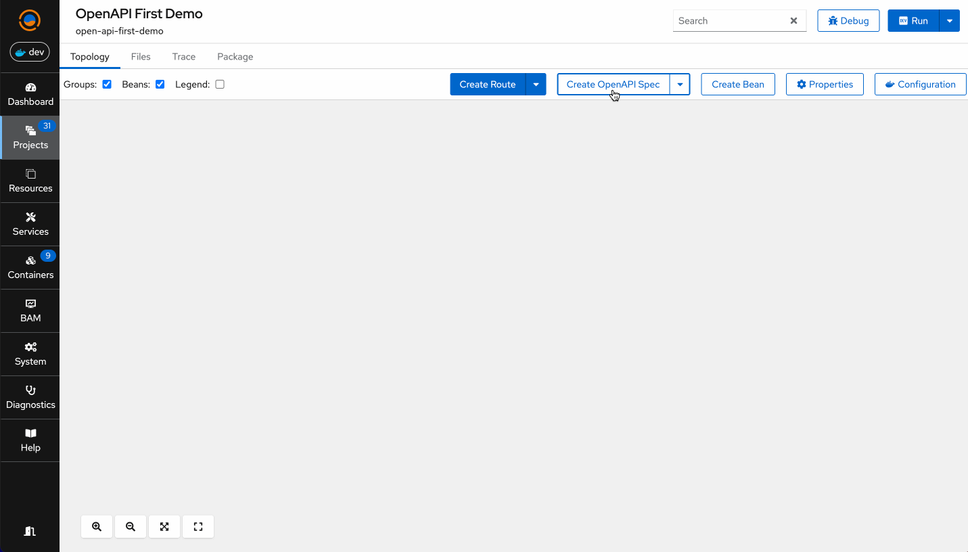968x552 pixels.
Task: Open the System settings page
Action: coord(30,354)
